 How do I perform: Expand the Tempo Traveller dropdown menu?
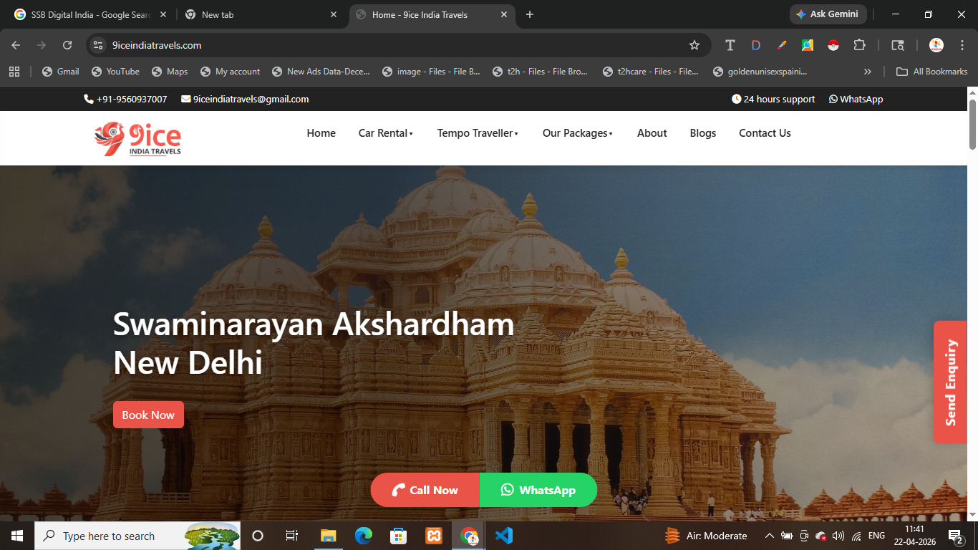tap(477, 133)
